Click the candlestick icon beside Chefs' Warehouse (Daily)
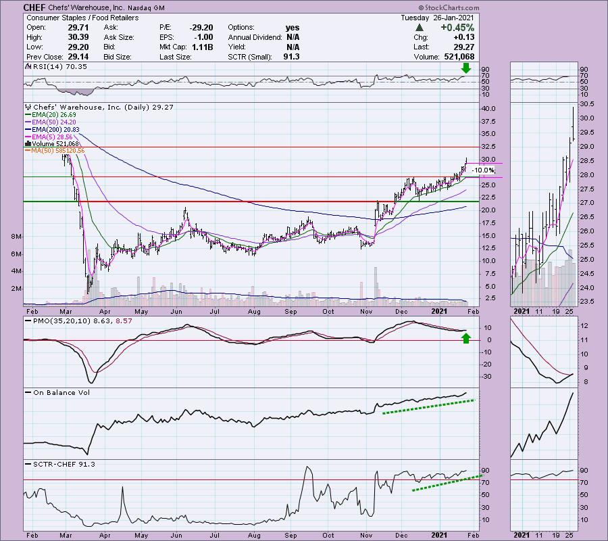 pos(28,107)
